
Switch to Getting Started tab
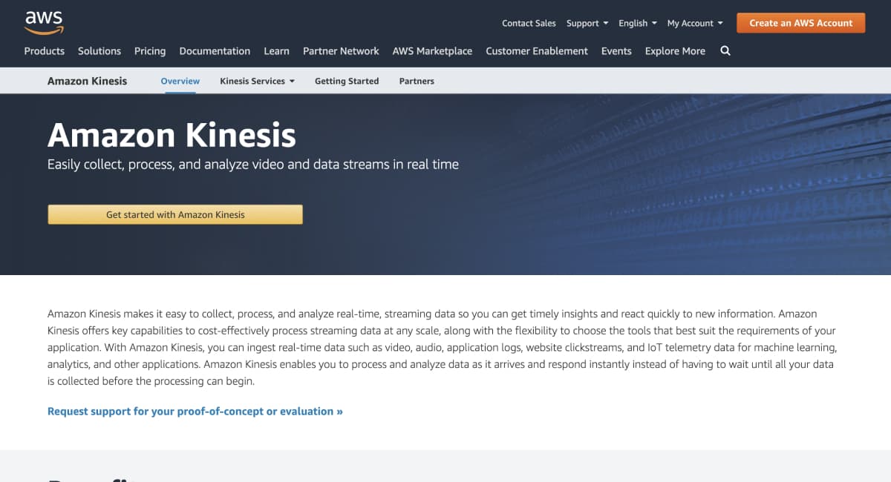pyautogui.click(x=347, y=81)
